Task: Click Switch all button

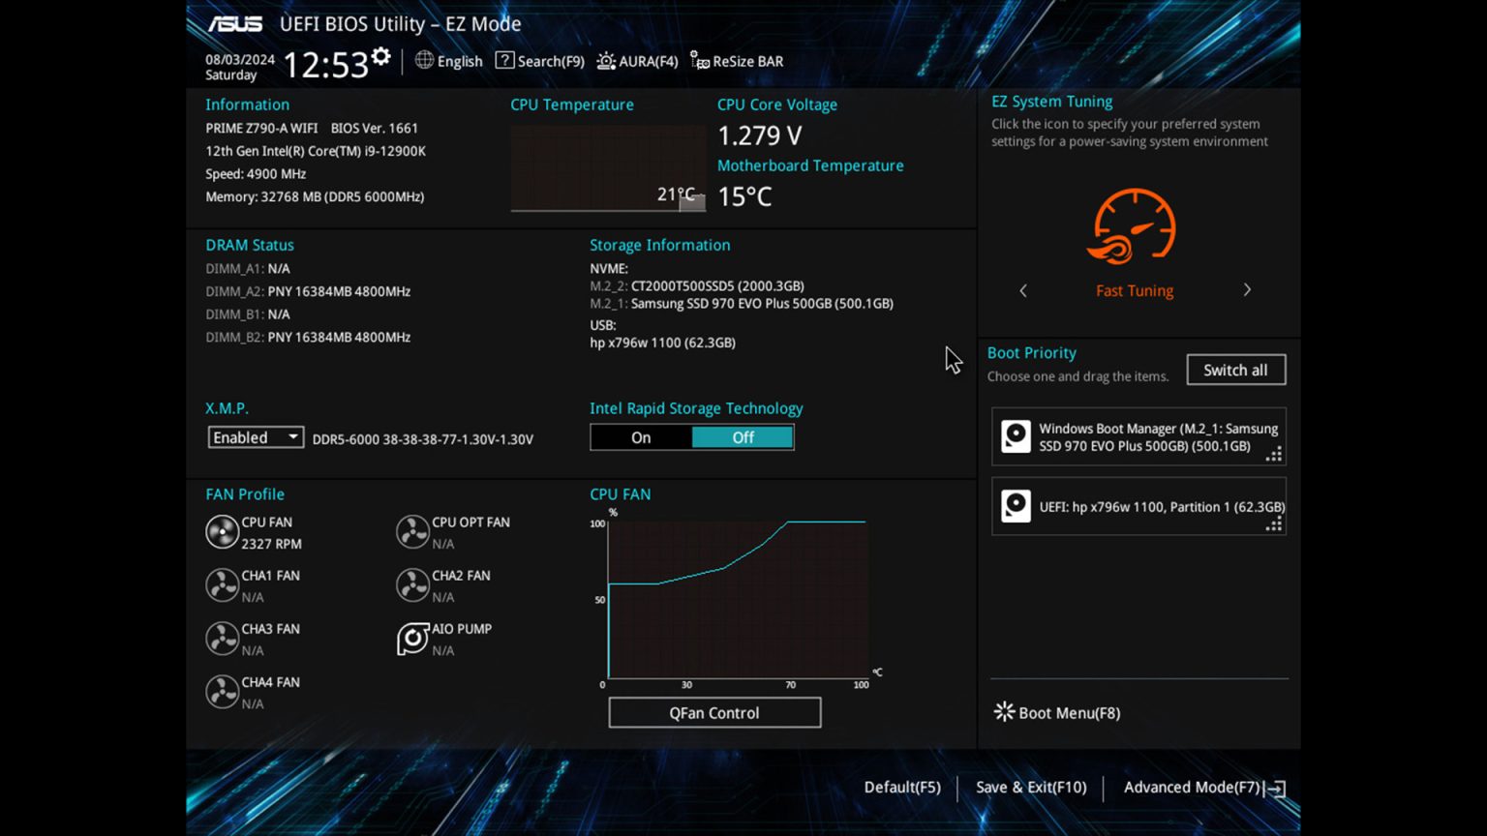Action: pos(1236,370)
